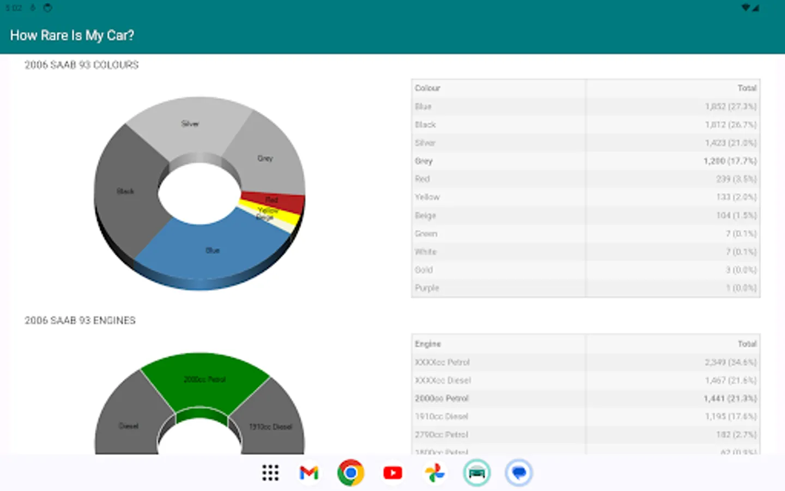
Task: Click the '7 (0.1%)' total in White row
Action: [741, 252]
